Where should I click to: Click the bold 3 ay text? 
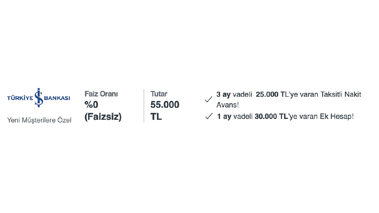224,95
